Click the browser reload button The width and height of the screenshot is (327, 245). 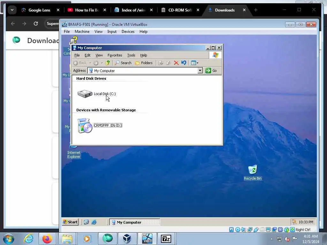(36, 24)
